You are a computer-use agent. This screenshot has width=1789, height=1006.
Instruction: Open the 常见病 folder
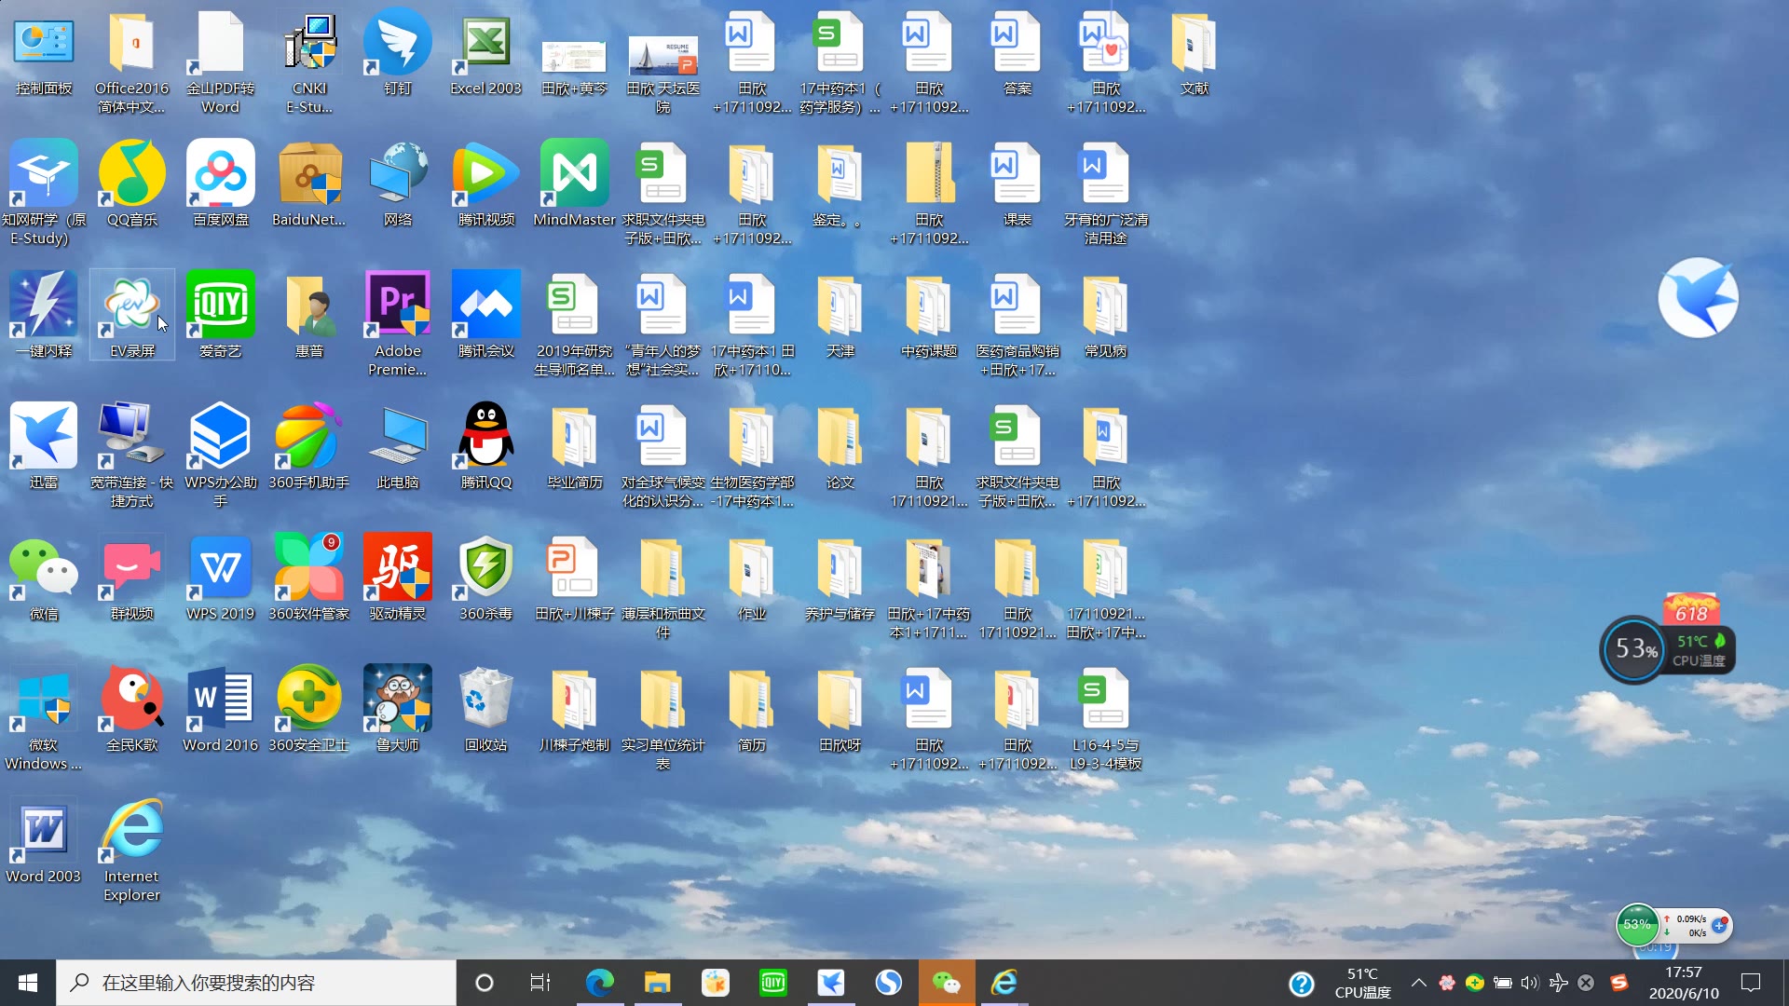click(x=1106, y=316)
